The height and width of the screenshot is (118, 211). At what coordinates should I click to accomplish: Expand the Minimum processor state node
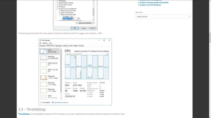[59, 11]
